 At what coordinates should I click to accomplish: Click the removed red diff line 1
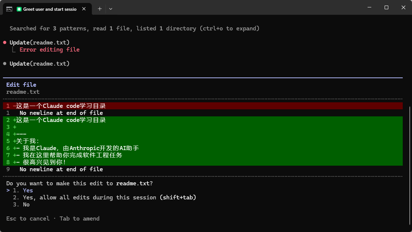[202, 106]
